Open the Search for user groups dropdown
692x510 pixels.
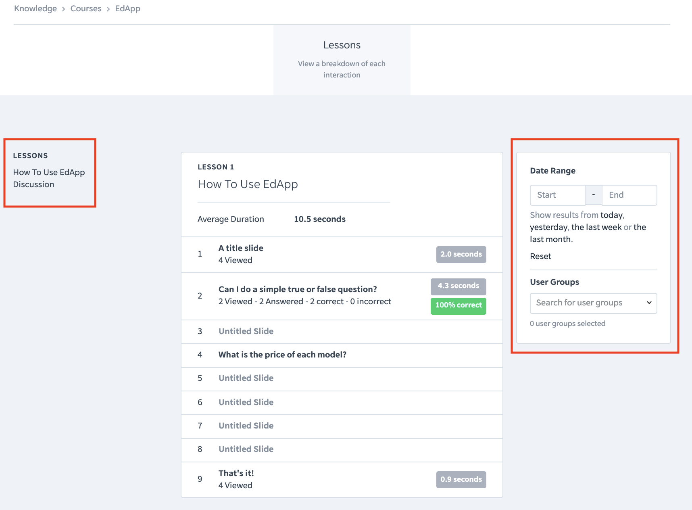[594, 303]
